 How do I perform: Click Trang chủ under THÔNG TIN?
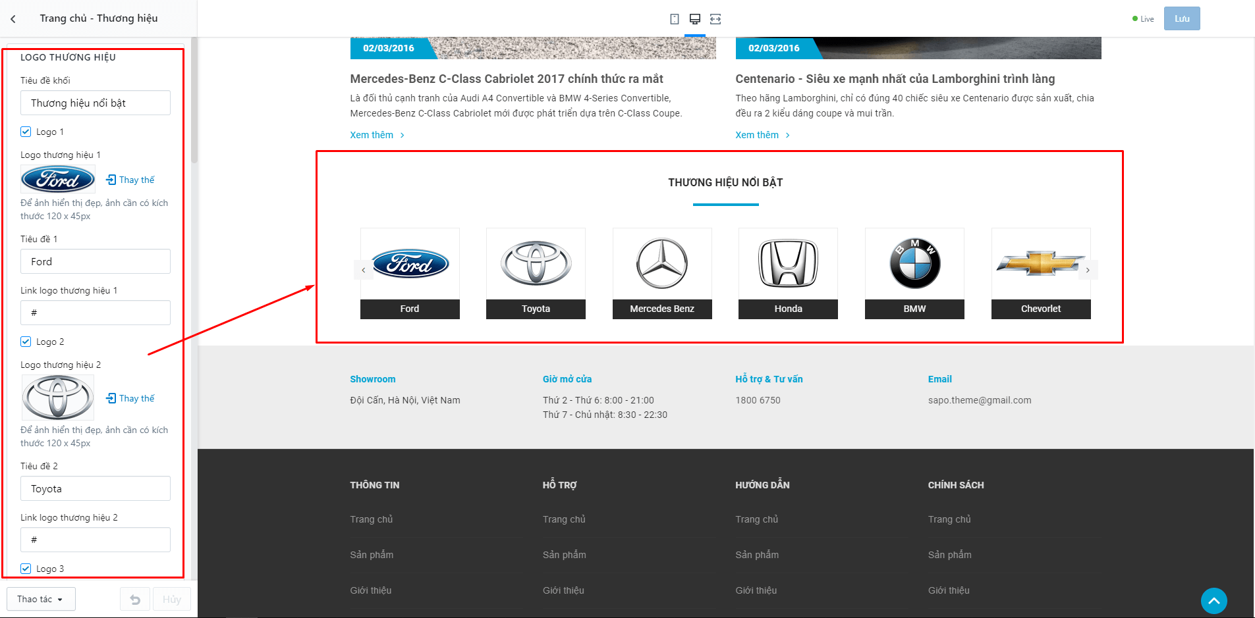point(372,519)
